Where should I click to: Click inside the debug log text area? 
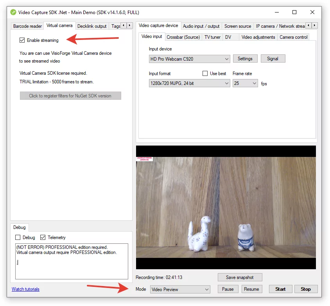(72, 256)
